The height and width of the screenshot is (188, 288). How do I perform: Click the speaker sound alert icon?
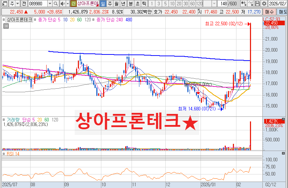click(63, 4)
